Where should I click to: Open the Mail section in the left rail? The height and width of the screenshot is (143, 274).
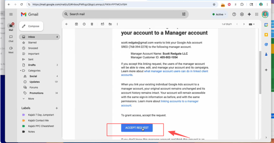tap(11, 27)
